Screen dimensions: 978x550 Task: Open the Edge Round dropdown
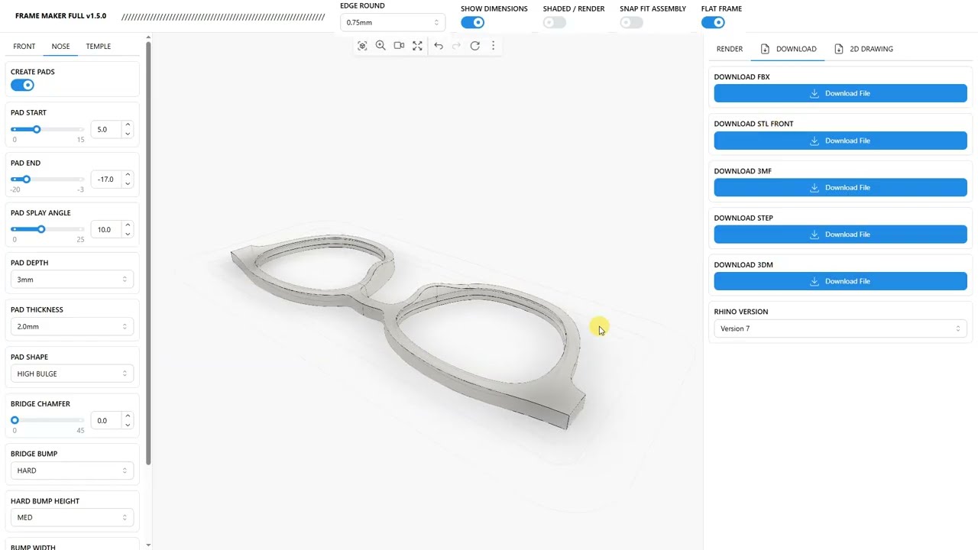[392, 23]
